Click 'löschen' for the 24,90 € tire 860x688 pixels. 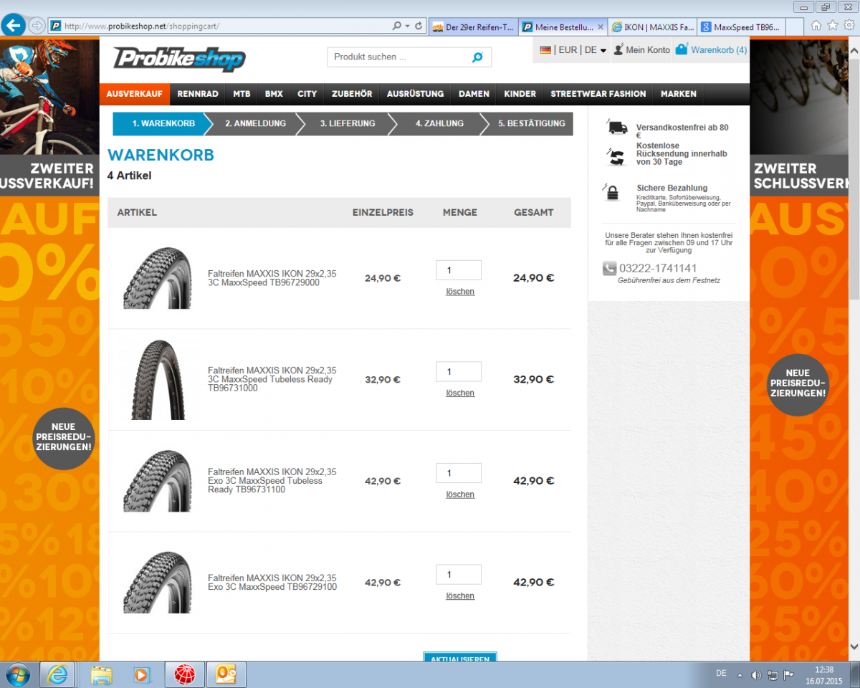tap(460, 292)
